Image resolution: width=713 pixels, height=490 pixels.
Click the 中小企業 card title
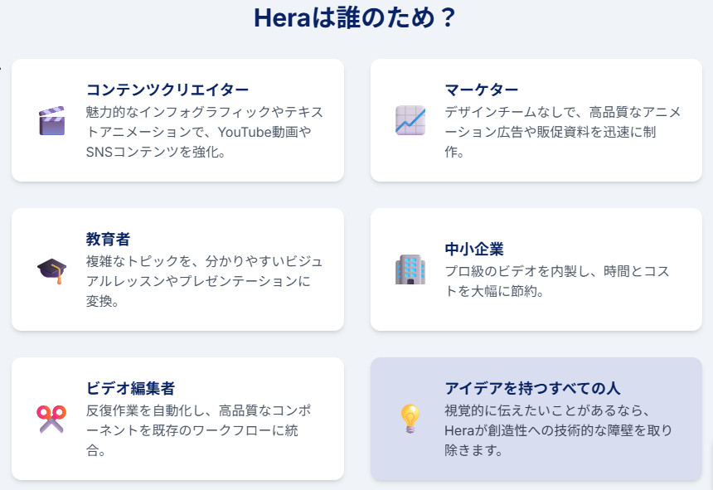pos(474,249)
